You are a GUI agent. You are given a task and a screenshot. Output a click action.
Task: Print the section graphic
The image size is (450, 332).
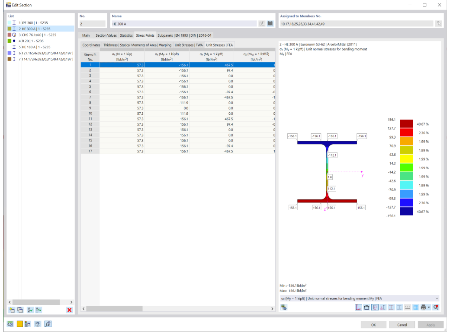pyautogui.click(x=423, y=307)
